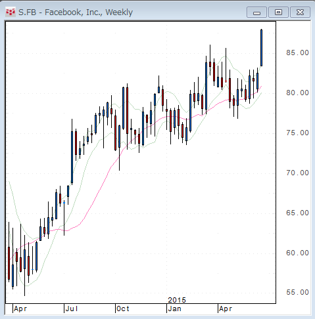Click the title text 'S.FB - Facebook, Inc., Weekly'

coord(76,12)
